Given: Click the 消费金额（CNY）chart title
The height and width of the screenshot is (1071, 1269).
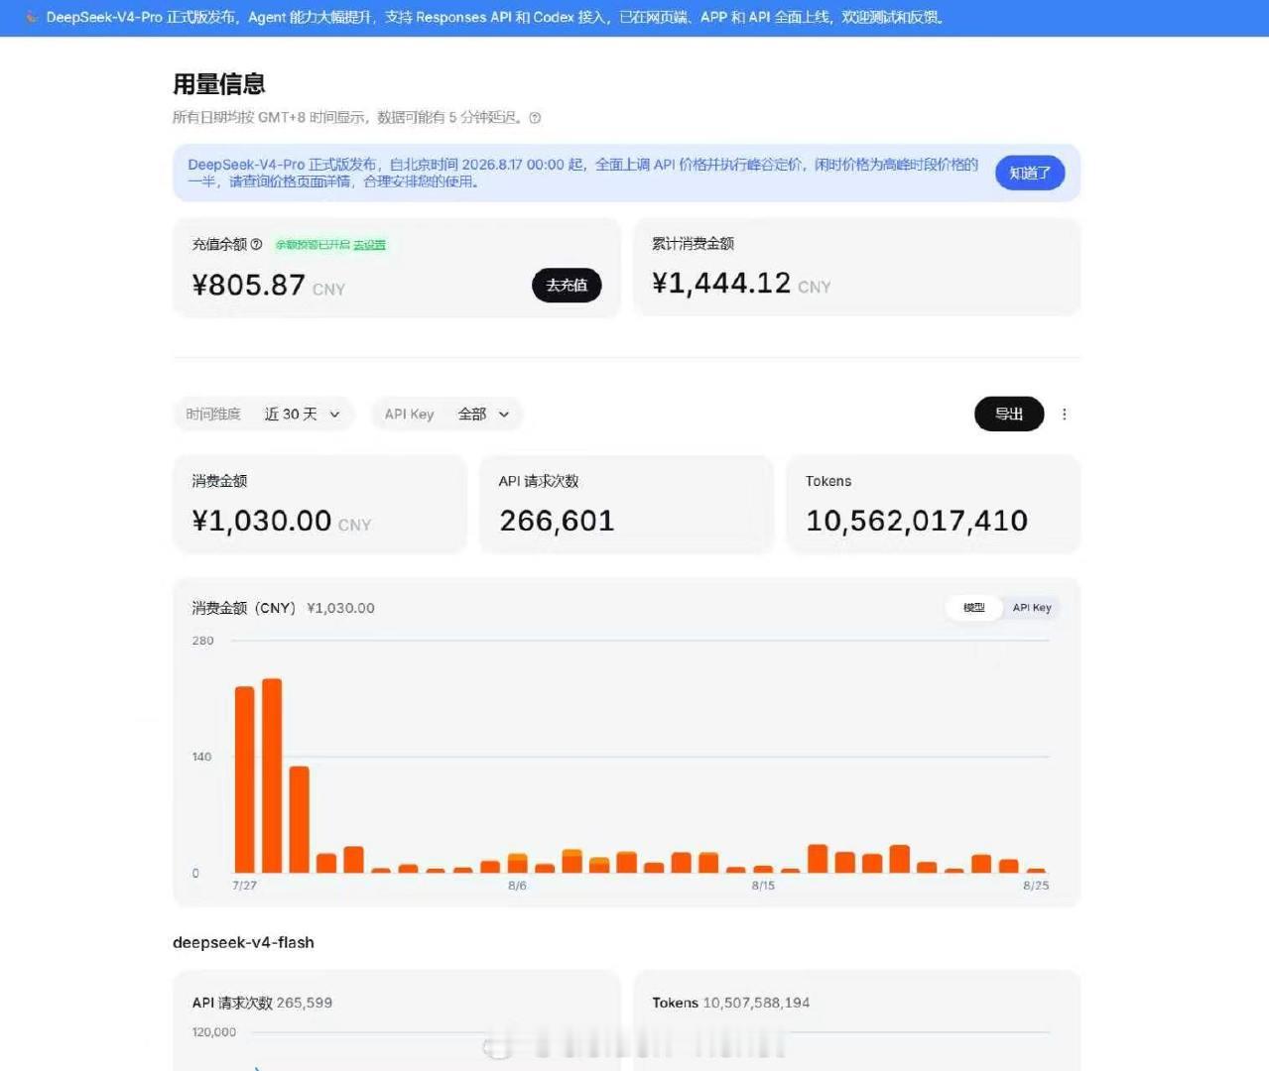Looking at the screenshot, I should [243, 608].
